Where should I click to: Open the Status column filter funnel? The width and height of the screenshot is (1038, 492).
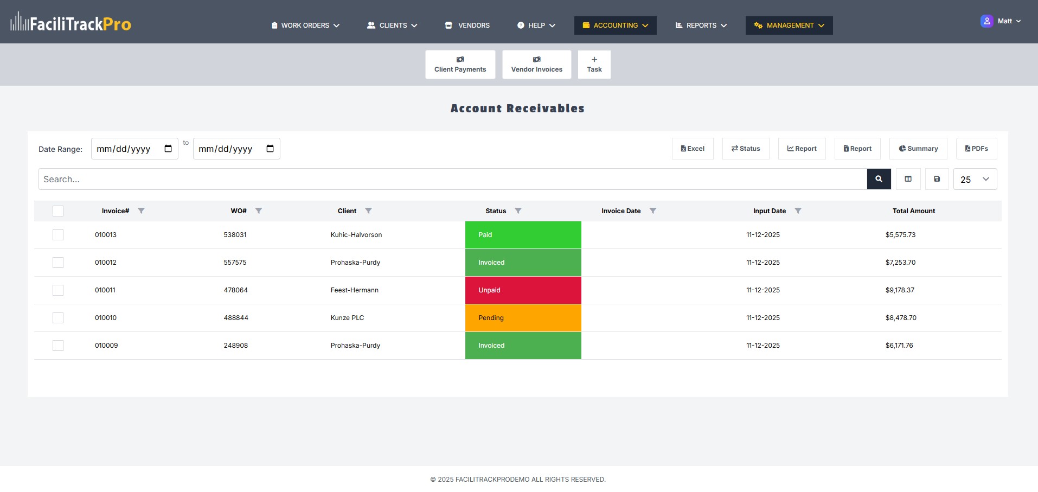pyautogui.click(x=518, y=211)
